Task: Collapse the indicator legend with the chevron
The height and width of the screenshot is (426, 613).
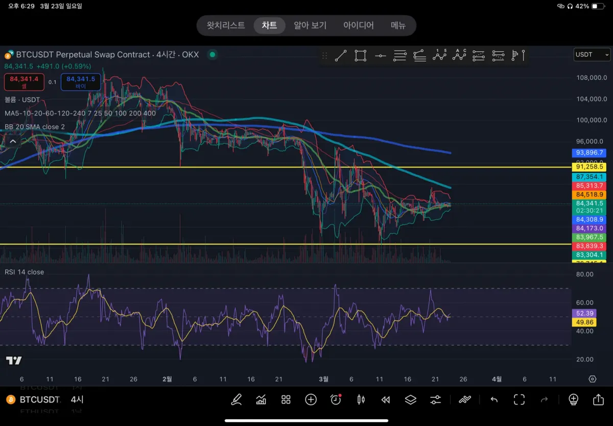Action: (13, 141)
